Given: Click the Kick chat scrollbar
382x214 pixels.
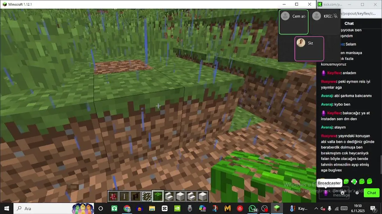Looking at the screenshot, I should 381,165.
